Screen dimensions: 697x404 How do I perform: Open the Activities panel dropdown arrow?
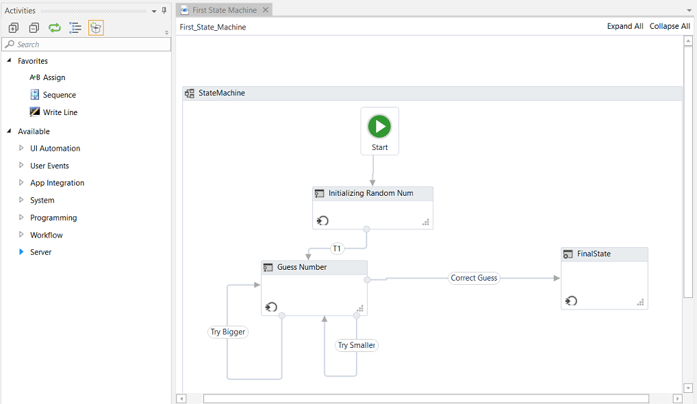point(154,10)
